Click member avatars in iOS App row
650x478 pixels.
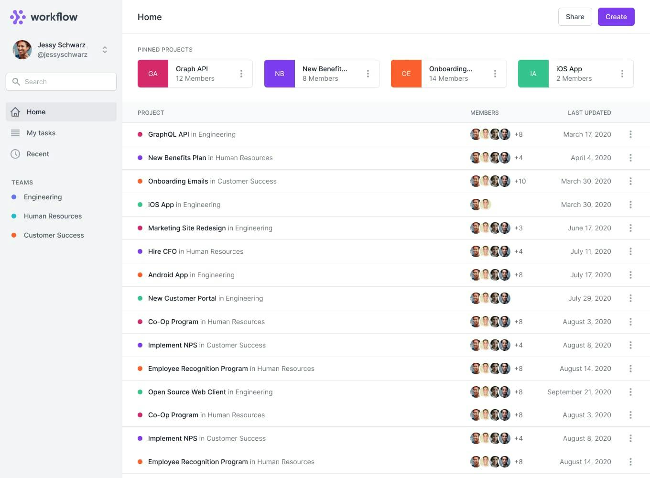pyautogui.click(x=481, y=205)
